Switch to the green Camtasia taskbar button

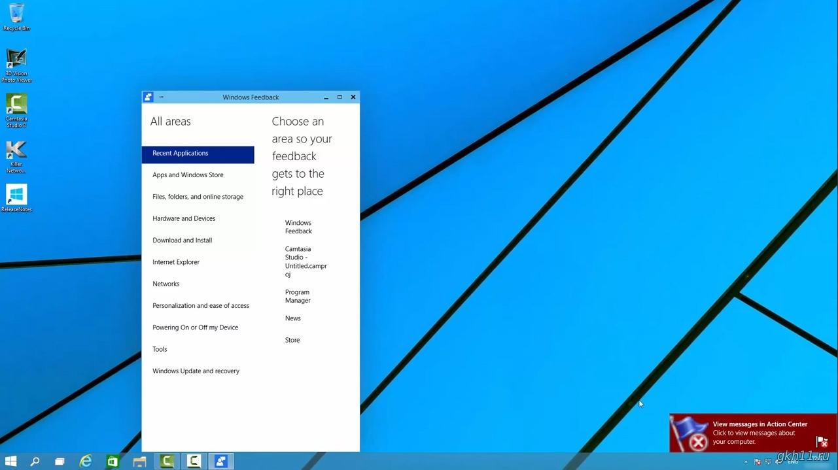click(167, 462)
